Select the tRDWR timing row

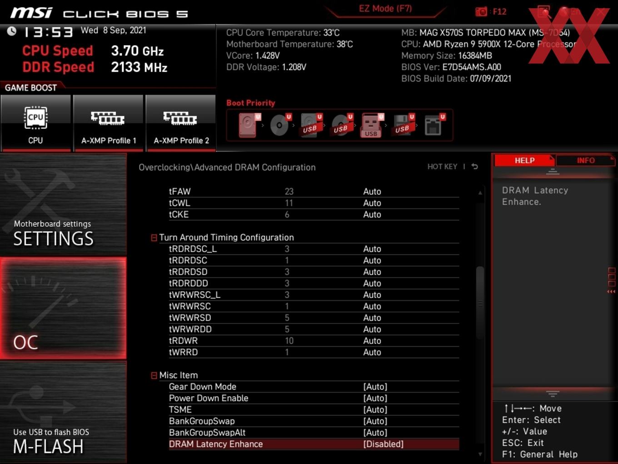point(314,341)
